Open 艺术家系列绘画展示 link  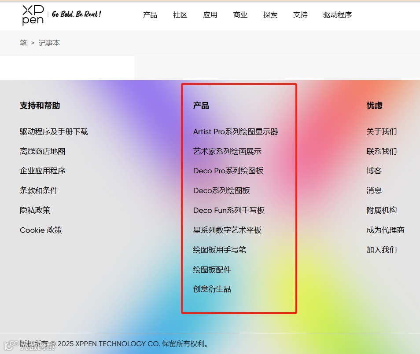(x=227, y=151)
